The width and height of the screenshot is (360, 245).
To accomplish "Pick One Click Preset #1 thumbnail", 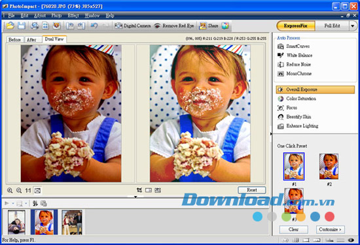I will [294, 167].
